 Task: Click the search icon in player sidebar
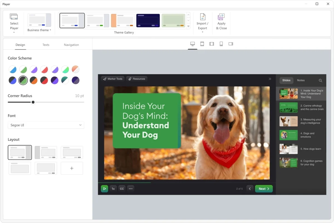pyautogui.click(x=320, y=81)
